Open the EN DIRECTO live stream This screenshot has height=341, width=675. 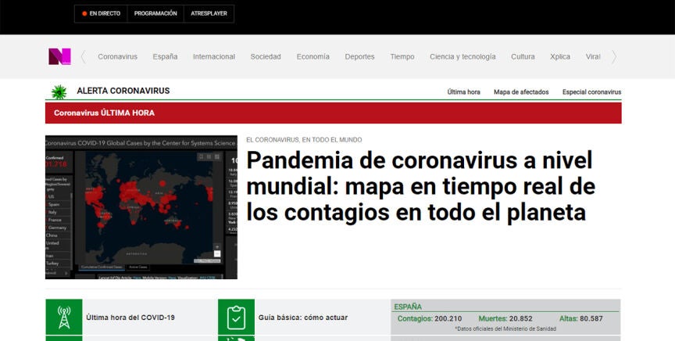100,13
